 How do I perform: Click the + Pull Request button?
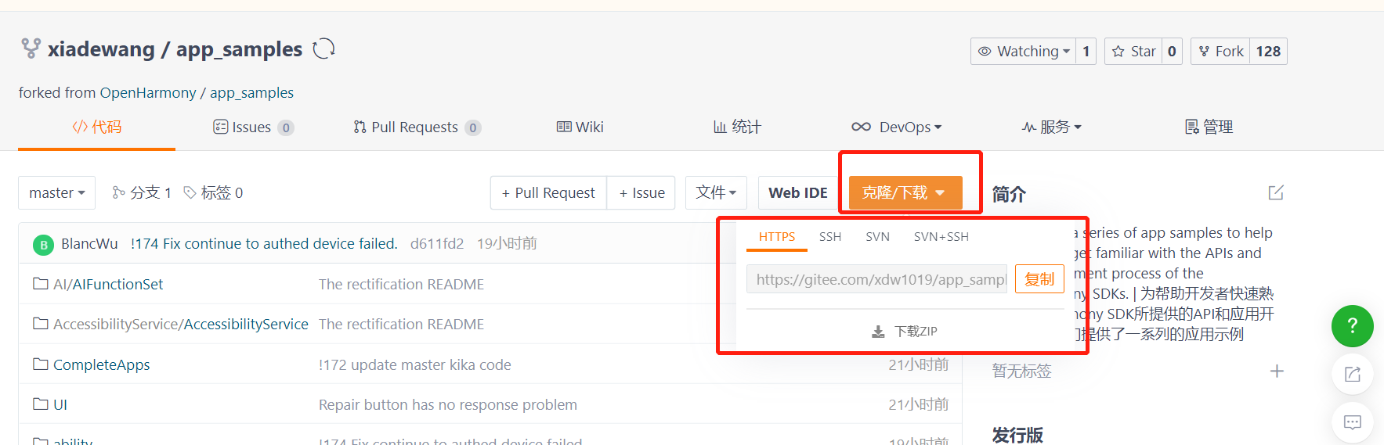(x=548, y=192)
